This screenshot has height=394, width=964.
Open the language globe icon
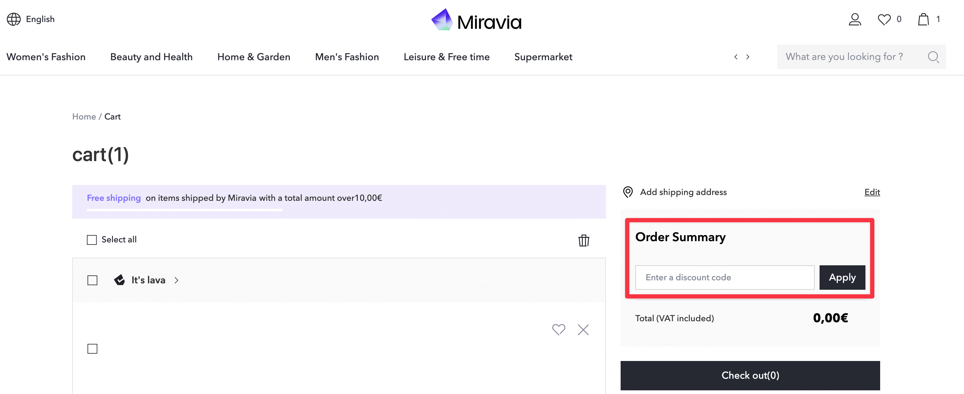[x=14, y=19]
